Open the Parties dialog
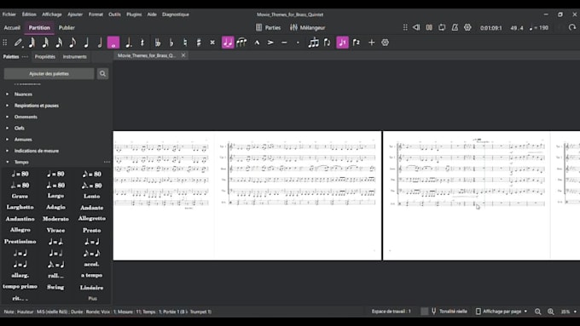Screen dimensions: 580x326 coord(269,28)
